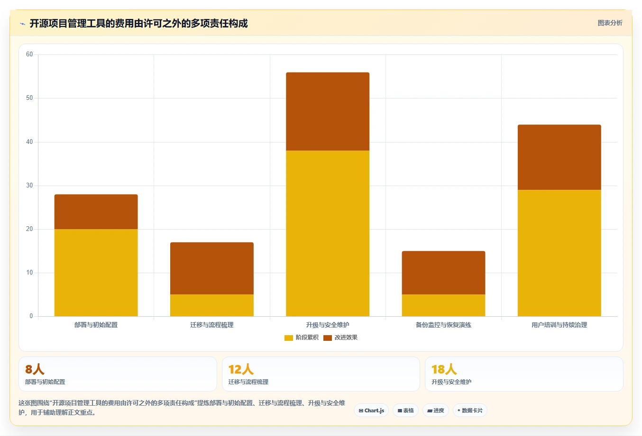Click brown bar segment for 迁移与流程梳理
Image resolution: width=642 pixels, height=436 pixels.
point(212,268)
